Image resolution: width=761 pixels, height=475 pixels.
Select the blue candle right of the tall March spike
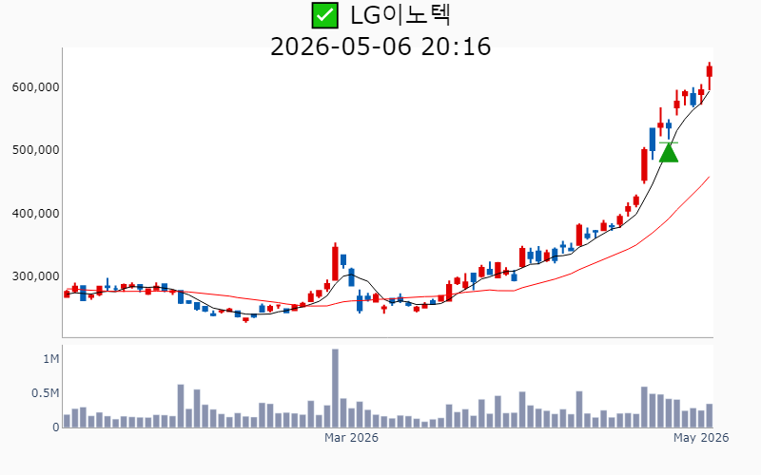[x=343, y=260]
